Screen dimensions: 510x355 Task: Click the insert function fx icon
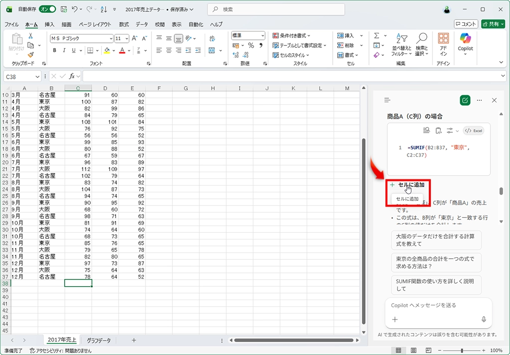tap(72, 76)
